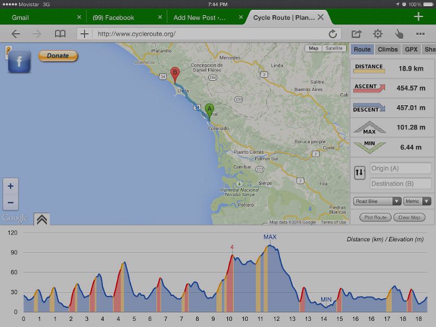Select the Map view type

point(313,49)
